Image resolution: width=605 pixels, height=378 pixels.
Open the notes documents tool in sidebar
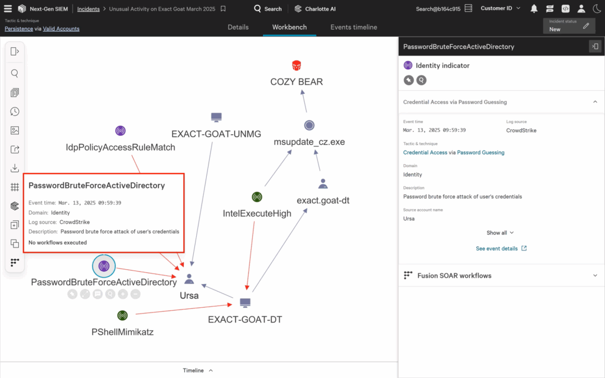[x=15, y=93]
